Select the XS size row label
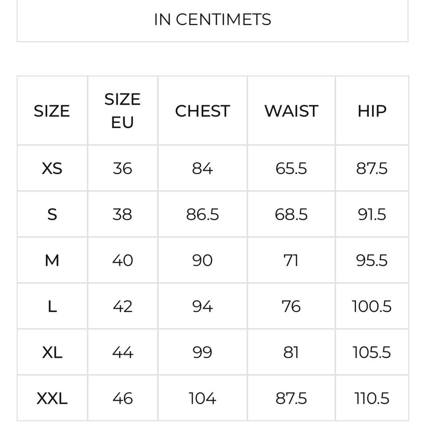Viewport: 434px width, 422px height. coord(52,168)
